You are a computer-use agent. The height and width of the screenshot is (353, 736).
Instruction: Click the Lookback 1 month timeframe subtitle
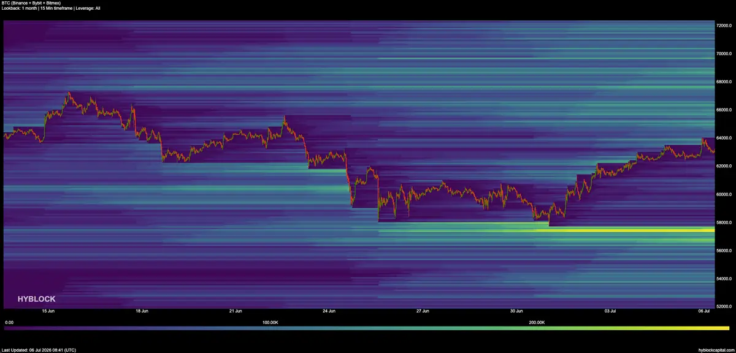pyautogui.click(x=50, y=9)
